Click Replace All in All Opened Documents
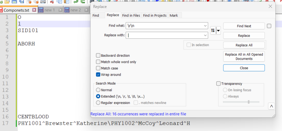This screenshot has height=131, width=282. coord(244,56)
